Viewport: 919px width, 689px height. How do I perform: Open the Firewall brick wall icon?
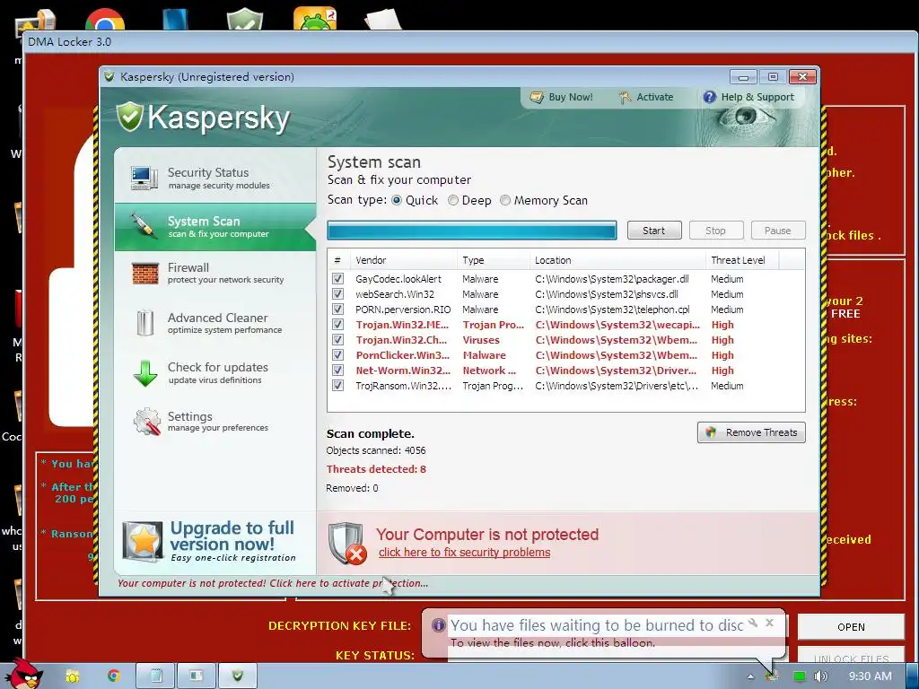[x=144, y=274]
